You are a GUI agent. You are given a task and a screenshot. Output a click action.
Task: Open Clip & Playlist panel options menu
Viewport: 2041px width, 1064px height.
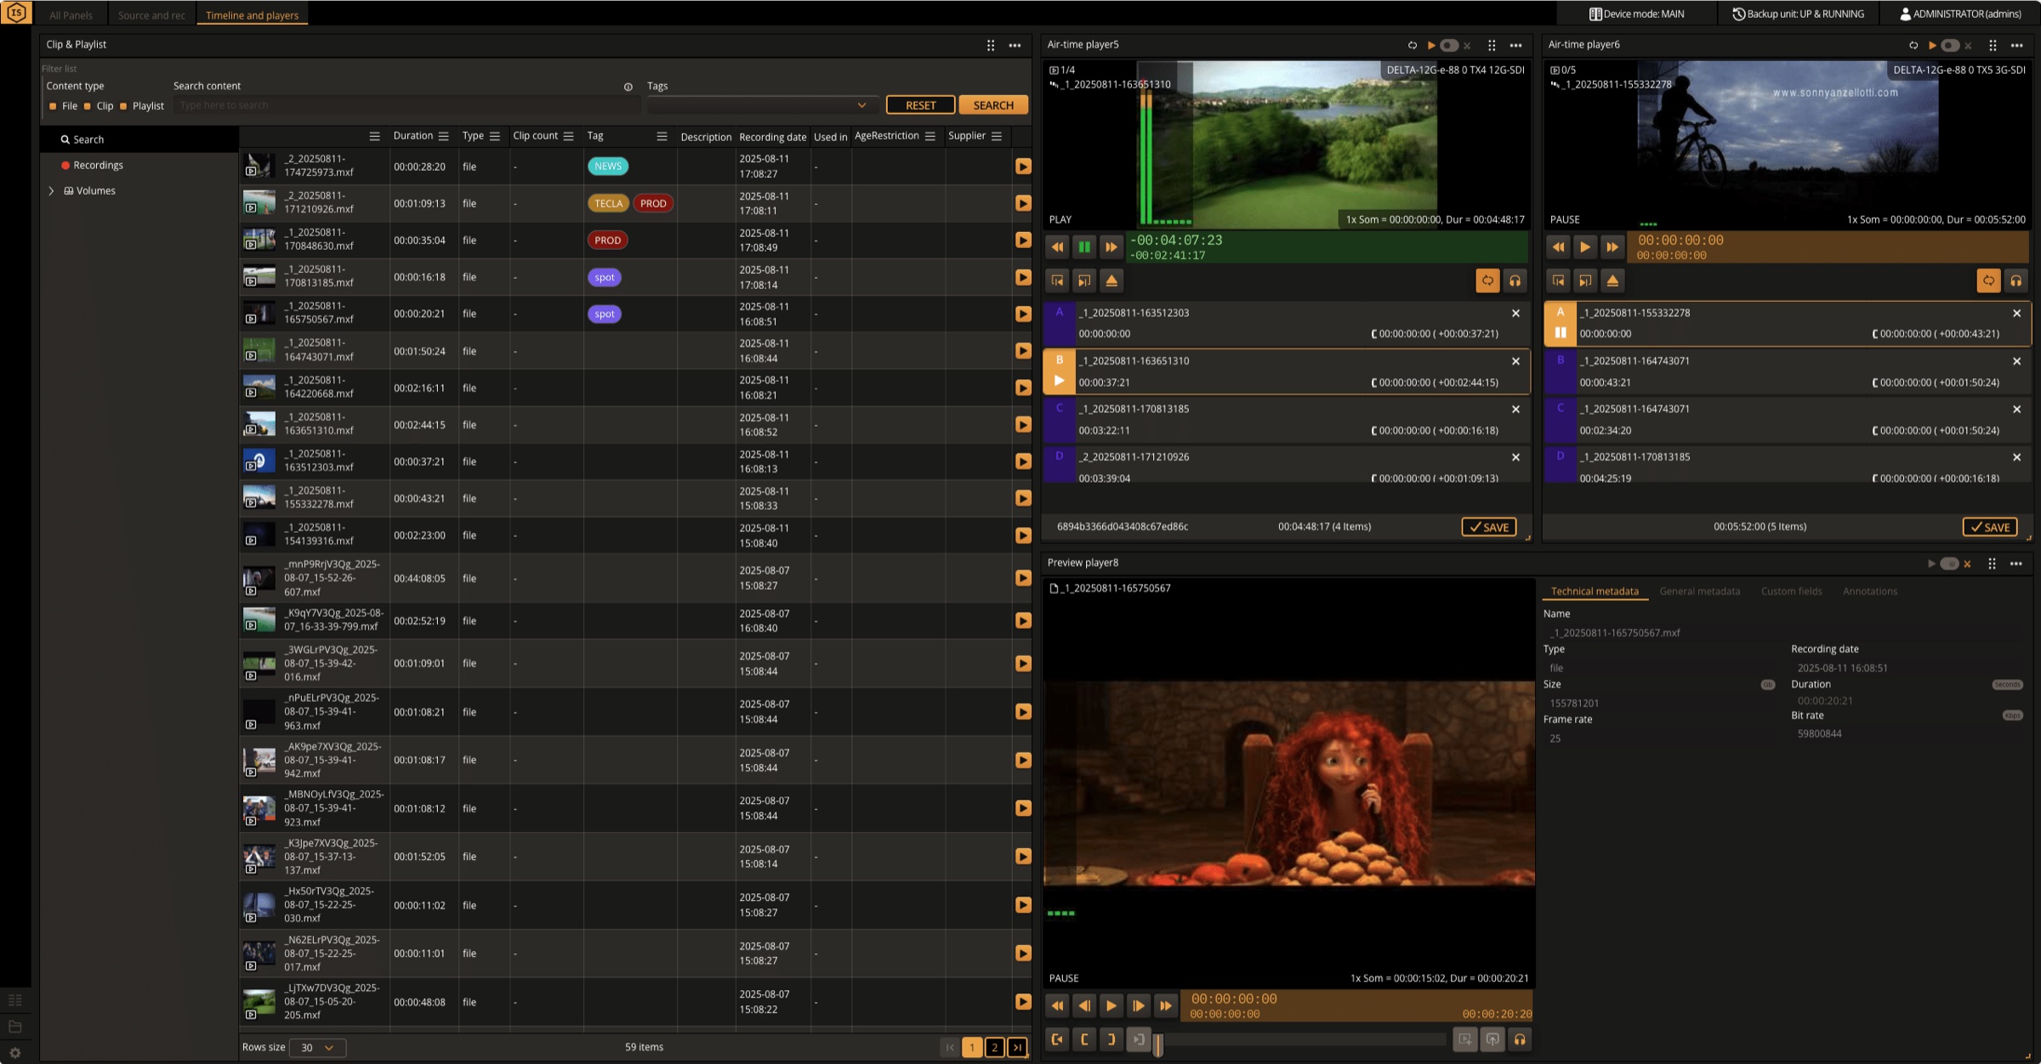tap(1015, 45)
